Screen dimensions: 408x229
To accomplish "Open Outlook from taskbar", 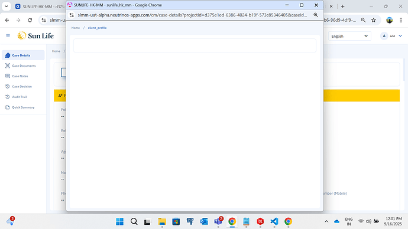I will [204, 221].
